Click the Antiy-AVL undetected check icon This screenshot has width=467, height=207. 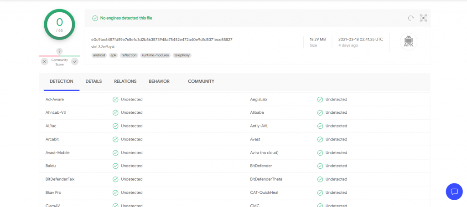(320, 126)
